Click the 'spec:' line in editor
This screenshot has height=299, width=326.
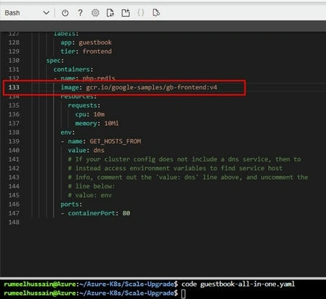[55, 60]
